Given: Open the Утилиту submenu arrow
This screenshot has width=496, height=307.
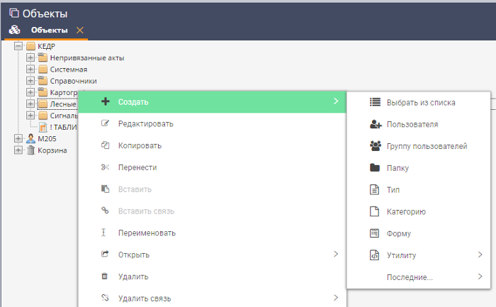Looking at the screenshot, I should (x=480, y=255).
